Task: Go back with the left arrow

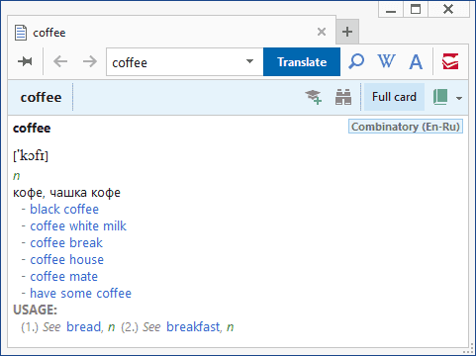Action: pos(60,61)
